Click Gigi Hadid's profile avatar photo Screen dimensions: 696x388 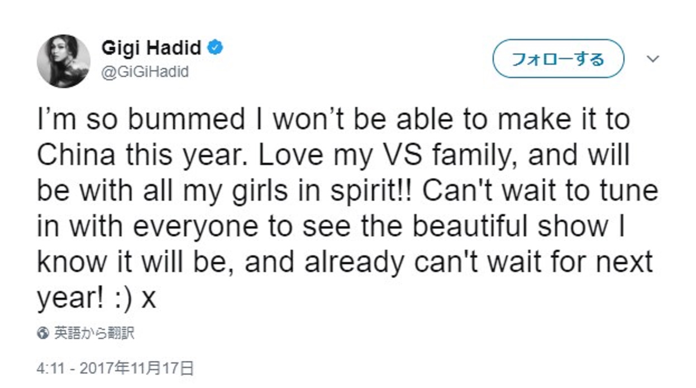click(64, 61)
